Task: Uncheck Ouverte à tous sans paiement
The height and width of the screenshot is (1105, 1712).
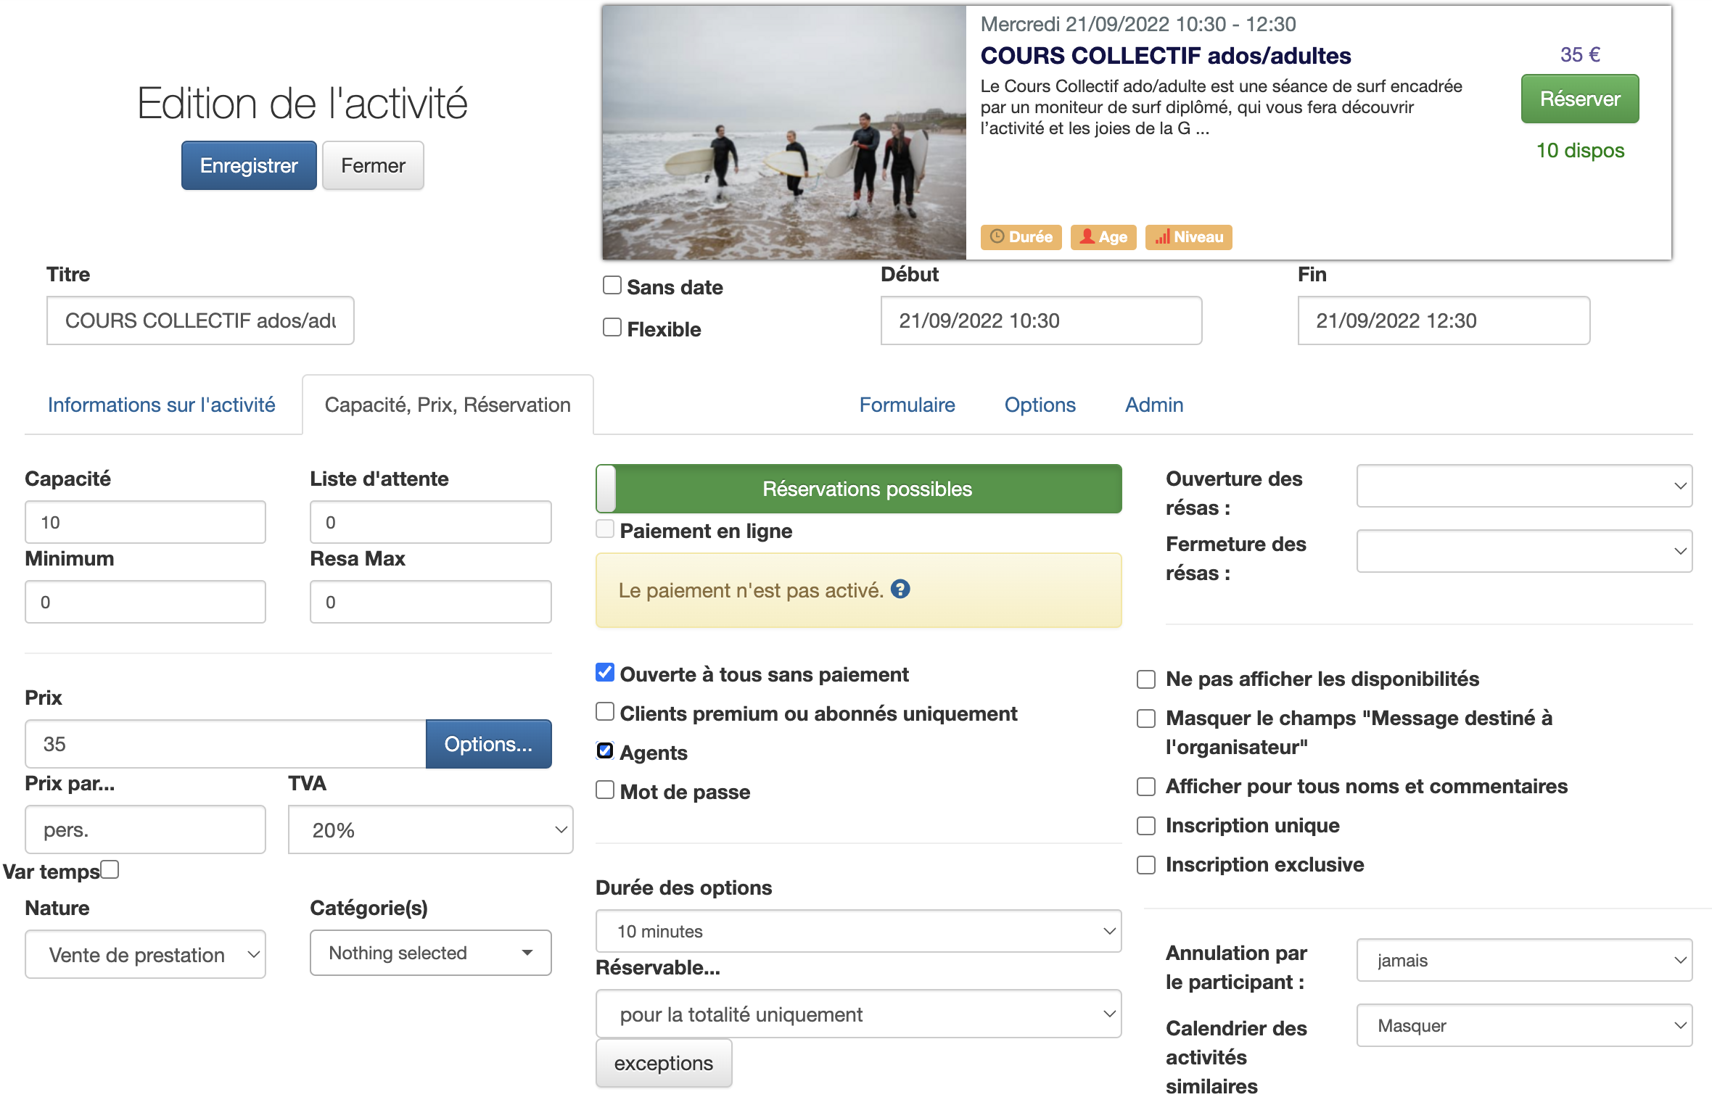Action: (605, 673)
